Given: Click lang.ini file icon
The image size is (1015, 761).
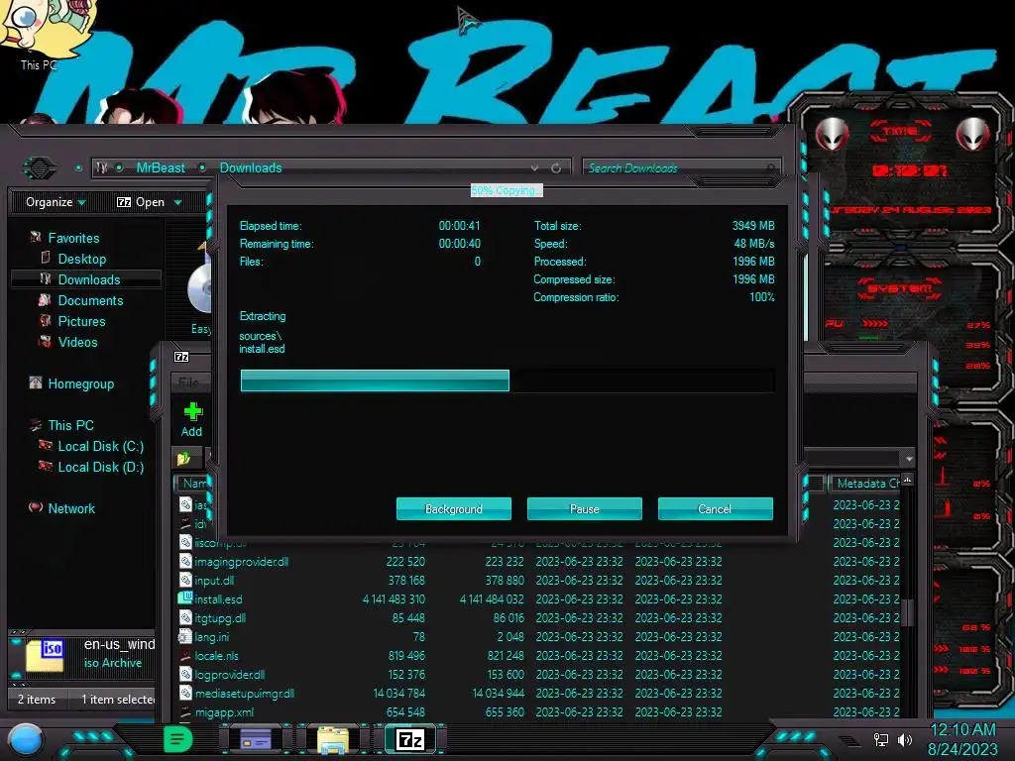Looking at the screenshot, I should tap(185, 636).
